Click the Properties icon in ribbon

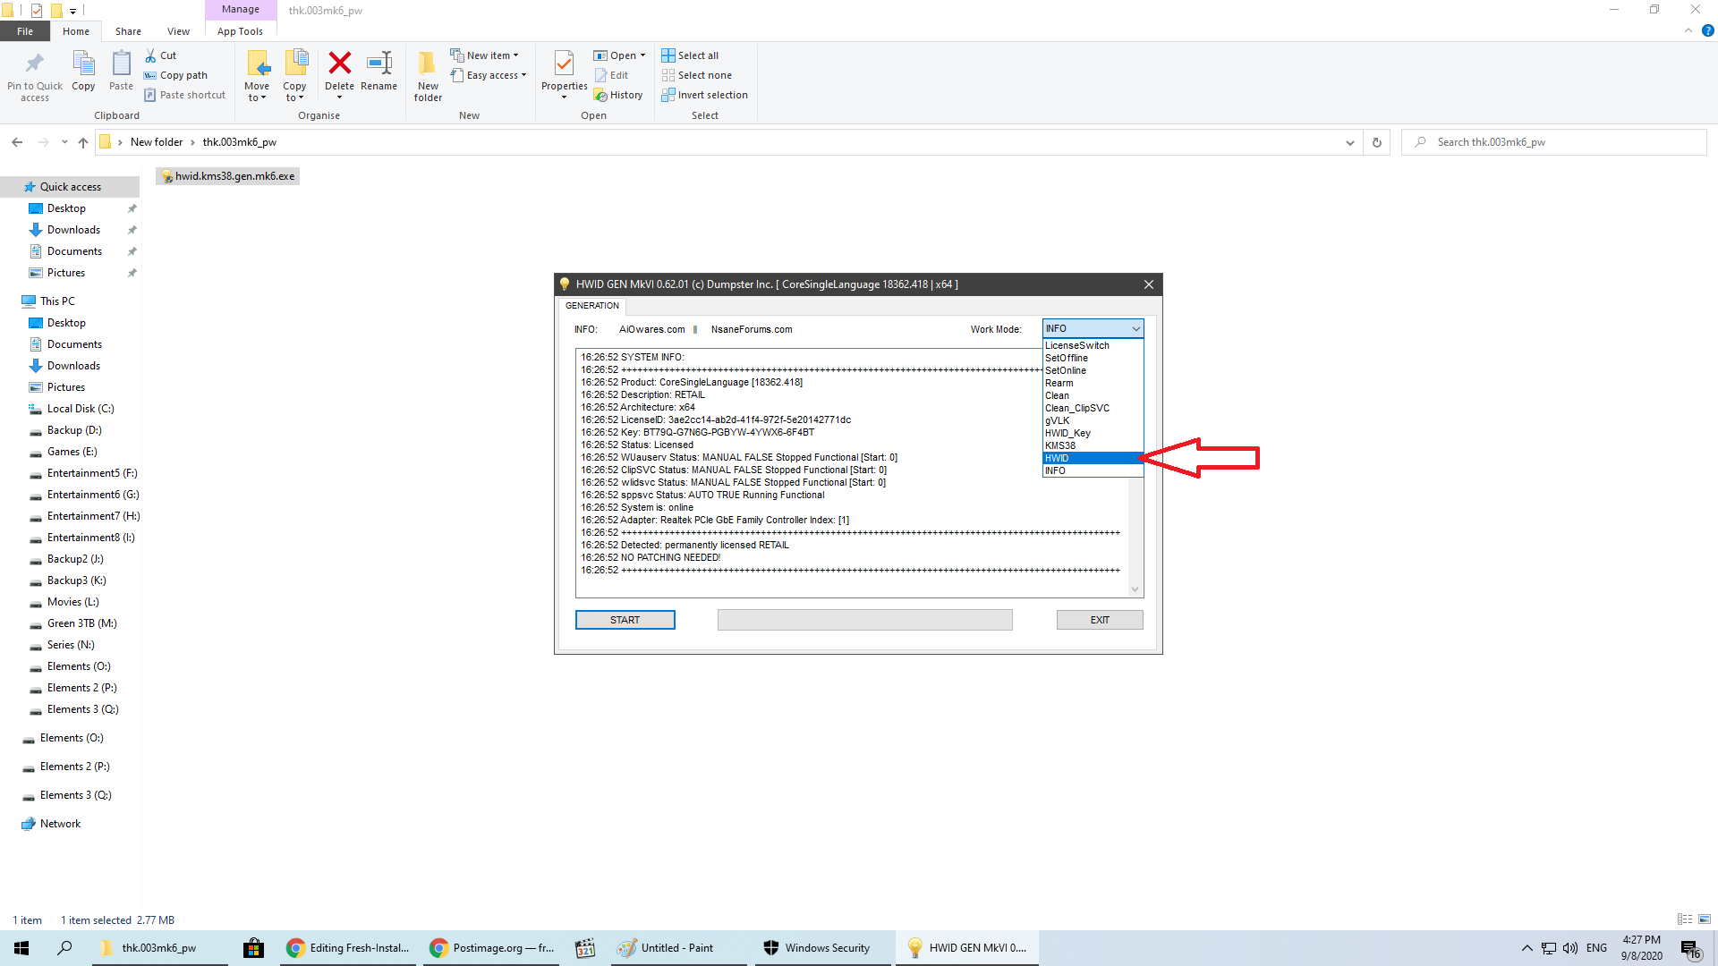point(564,64)
